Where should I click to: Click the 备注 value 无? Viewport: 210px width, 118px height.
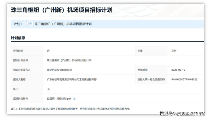pyautogui.click(x=48, y=89)
